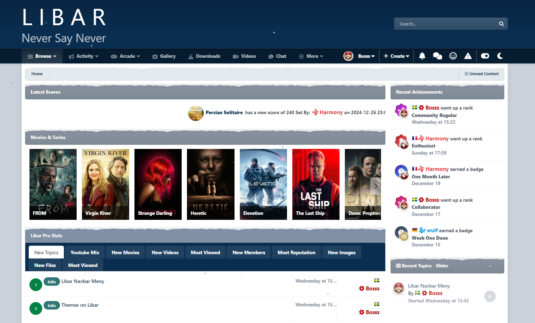Open Unread Content

[481, 74]
